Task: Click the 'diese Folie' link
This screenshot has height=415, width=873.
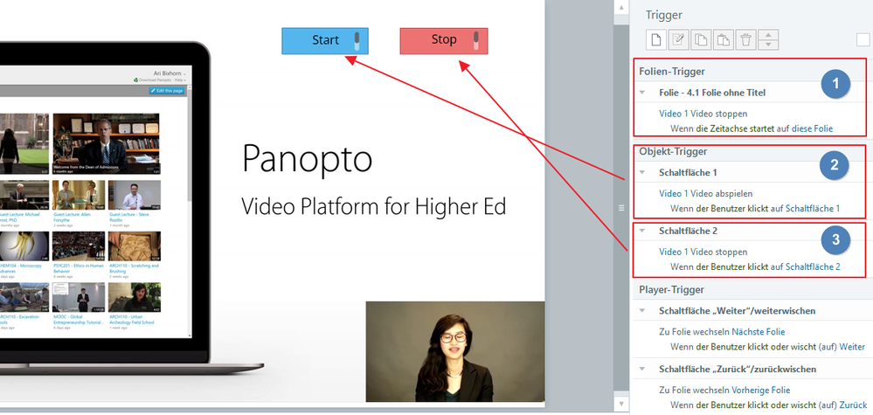Action: click(x=812, y=128)
